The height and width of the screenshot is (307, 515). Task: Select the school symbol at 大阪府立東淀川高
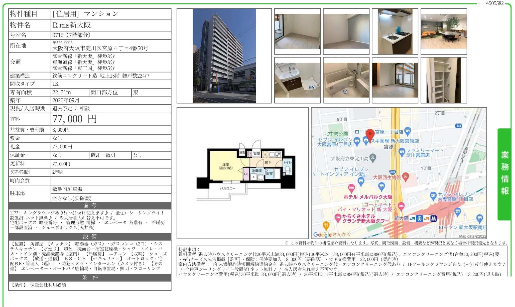point(372,158)
